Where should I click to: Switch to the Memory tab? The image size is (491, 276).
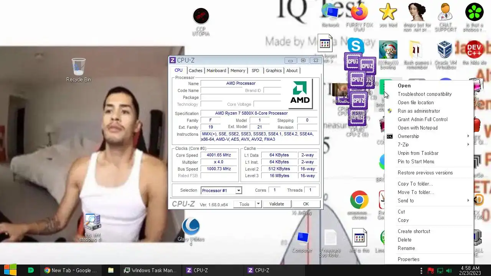[x=238, y=71]
